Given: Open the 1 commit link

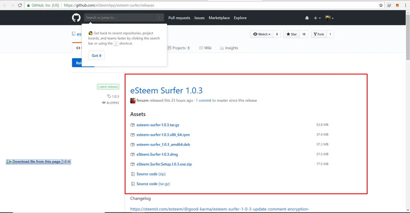Looking at the screenshot, I should coord(203,100).
